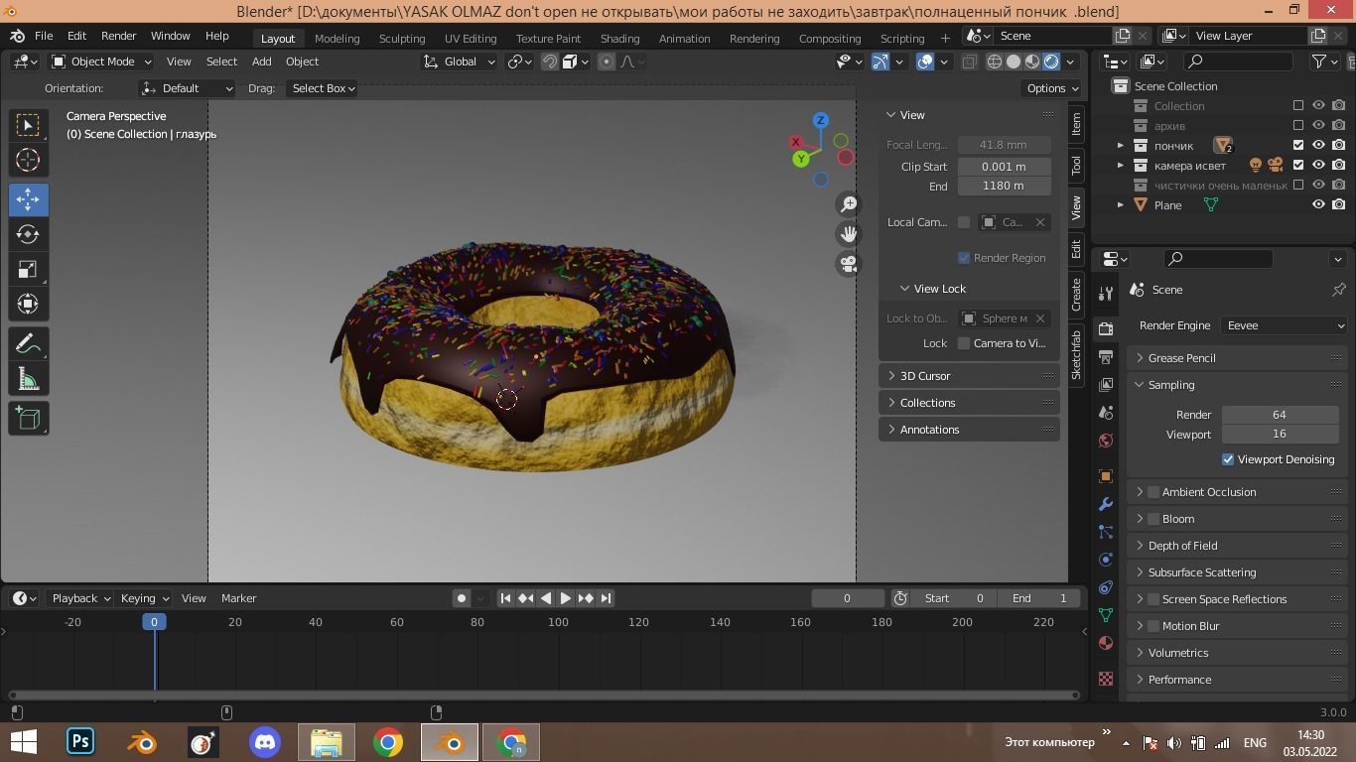The width and height of the screenshot is (1356, 762).
Task: Select the Measure tool
Action: point(28,378)
